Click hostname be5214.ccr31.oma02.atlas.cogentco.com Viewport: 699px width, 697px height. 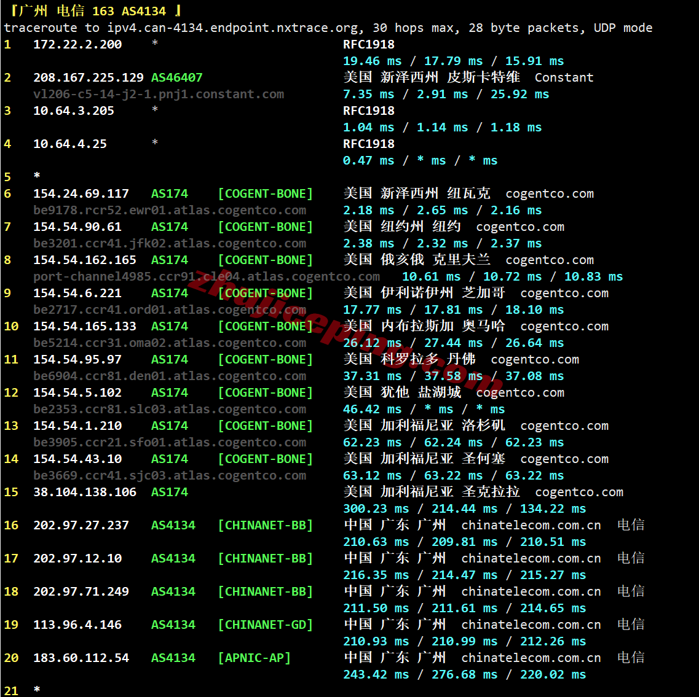coord(170,343)
